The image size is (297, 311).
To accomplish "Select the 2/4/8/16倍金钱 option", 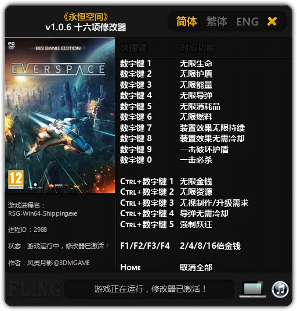I will [x=210, y=246].
